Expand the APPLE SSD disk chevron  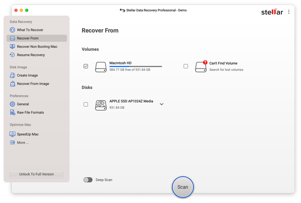pos(161,104)
